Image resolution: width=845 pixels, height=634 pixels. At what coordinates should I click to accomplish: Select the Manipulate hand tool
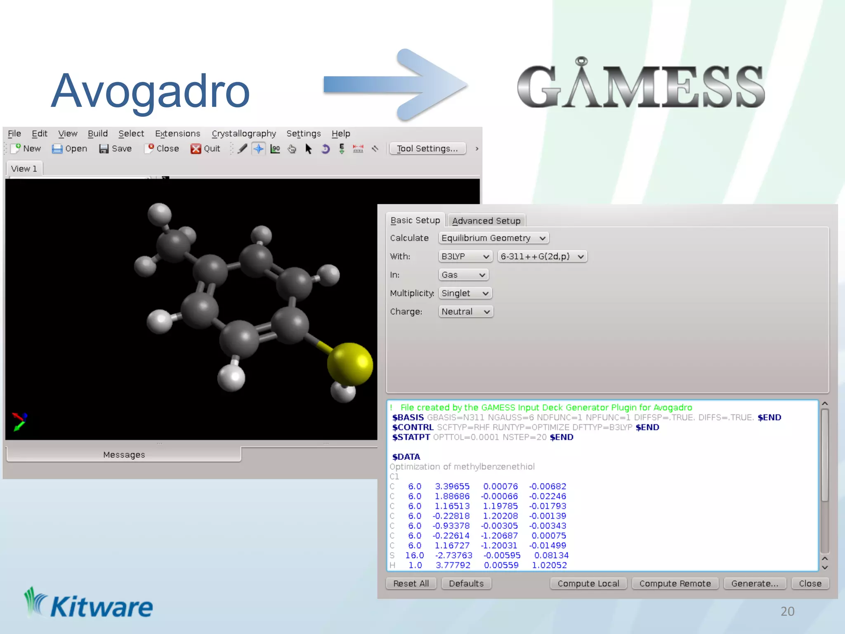(x=292, y=149)
